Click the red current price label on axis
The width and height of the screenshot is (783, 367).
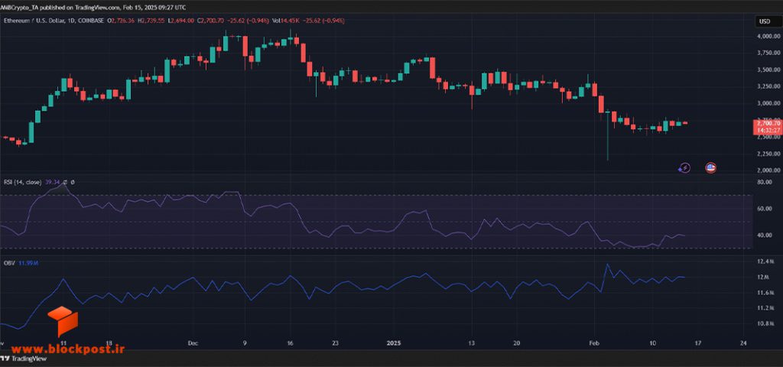768,126
